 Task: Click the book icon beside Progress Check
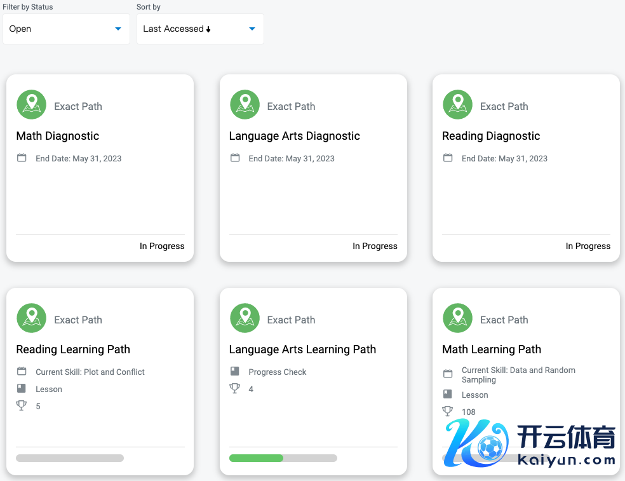[235, 372]
